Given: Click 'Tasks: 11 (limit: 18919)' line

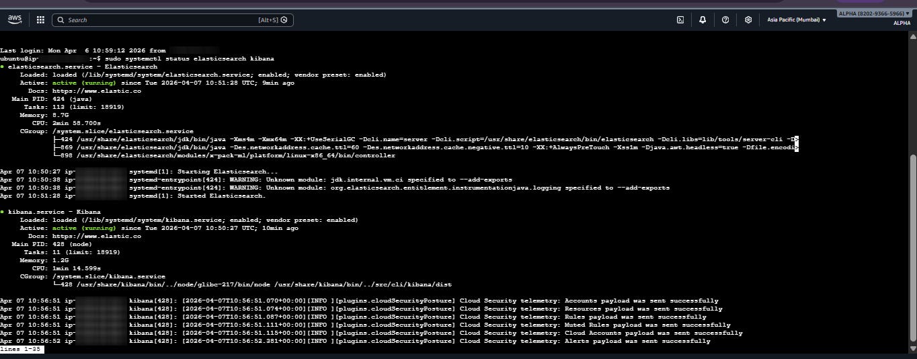Looking at the screenshot, I should click(x=72, y=252).
